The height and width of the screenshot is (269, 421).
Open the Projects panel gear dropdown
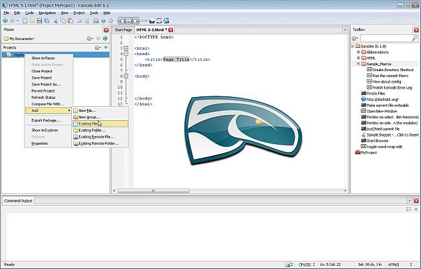pos(98,47)
